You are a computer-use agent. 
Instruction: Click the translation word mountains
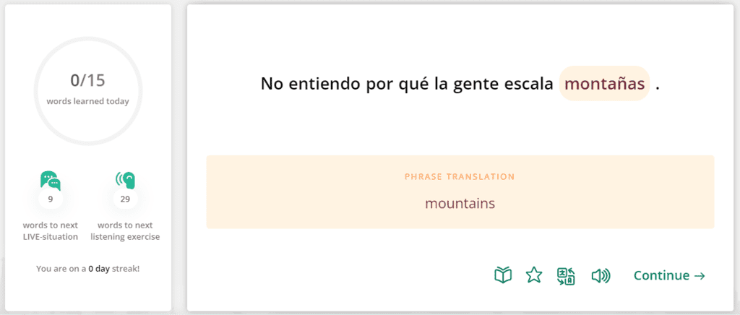(460, 203)
